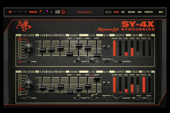Screen dimensions: 170x113
Task: Click the lower module trigger button
Action: tap(29, 98)
